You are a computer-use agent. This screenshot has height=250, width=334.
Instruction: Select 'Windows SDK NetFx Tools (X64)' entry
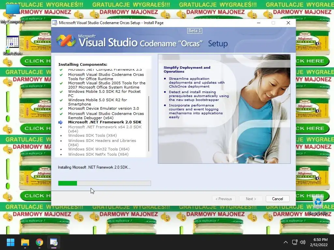tap(98, 154)
